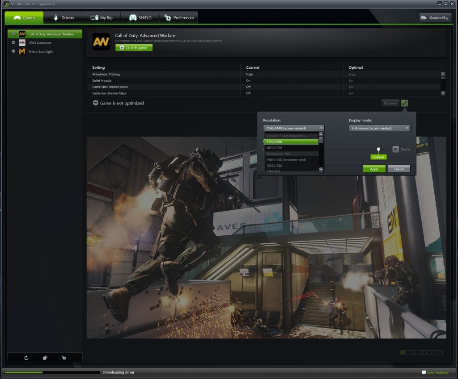Click the active green screenshot indicator square
Image resolution: width=458 pixels, height=379 pixels.
(402, 353)
